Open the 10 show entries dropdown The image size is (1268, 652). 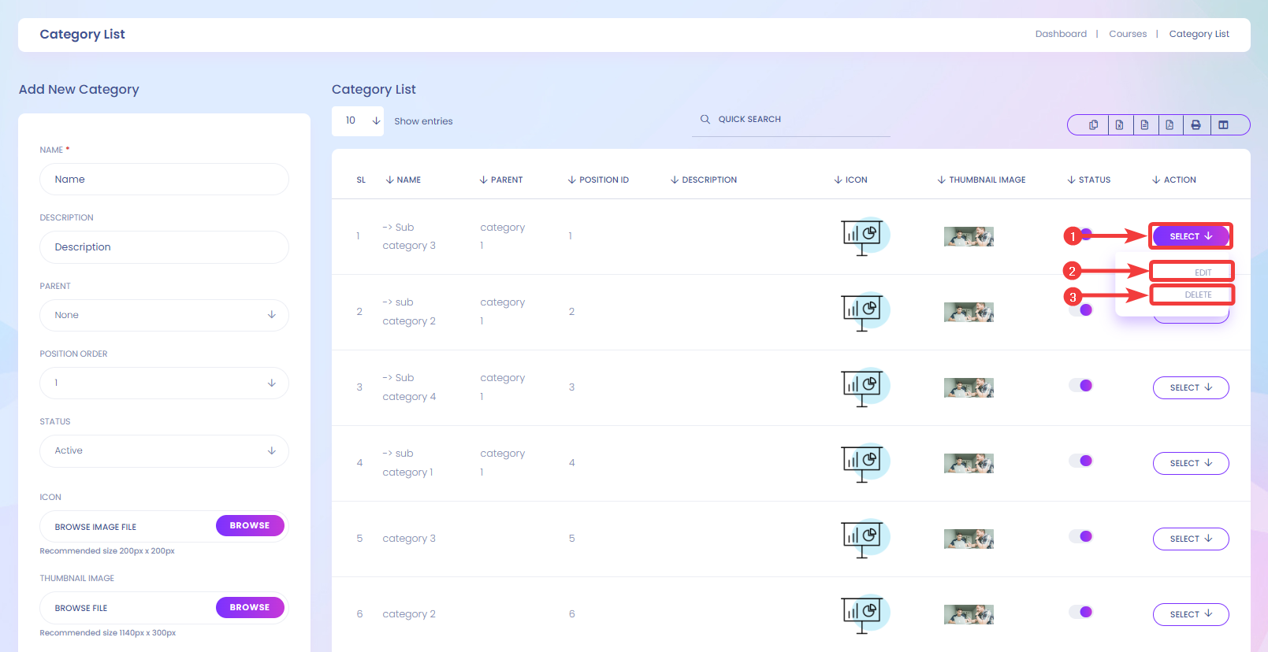click(x=358, y=120)
